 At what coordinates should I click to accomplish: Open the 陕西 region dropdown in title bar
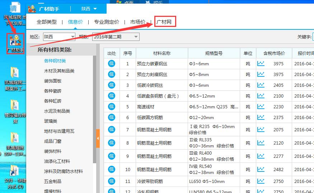[x=89, y=9]
